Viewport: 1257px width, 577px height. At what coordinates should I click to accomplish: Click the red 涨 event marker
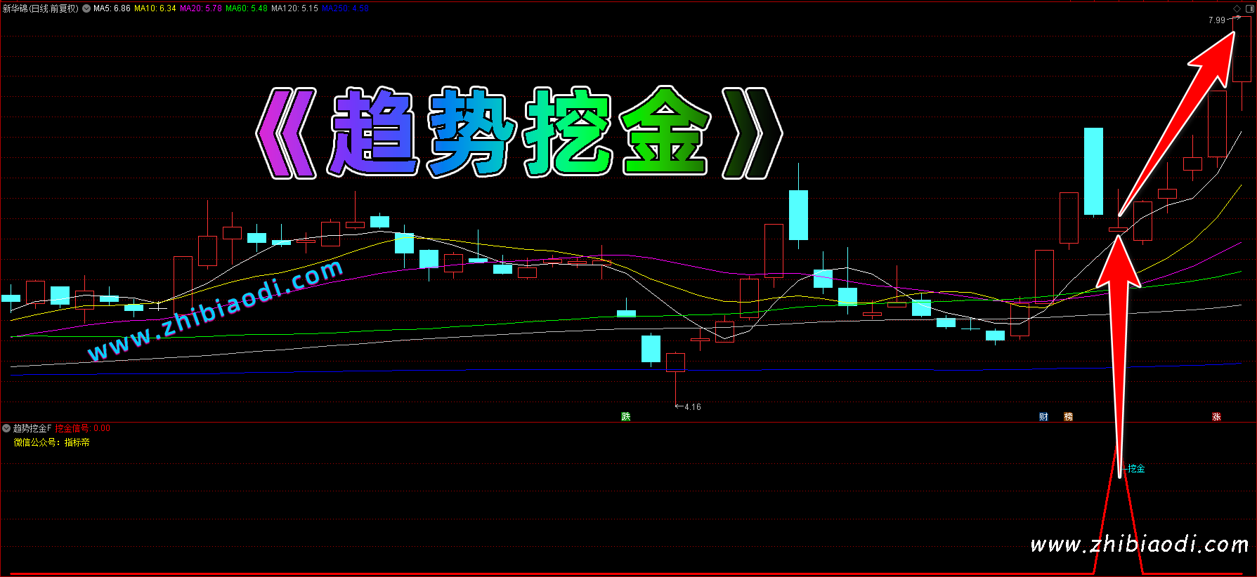(1216, 416)
